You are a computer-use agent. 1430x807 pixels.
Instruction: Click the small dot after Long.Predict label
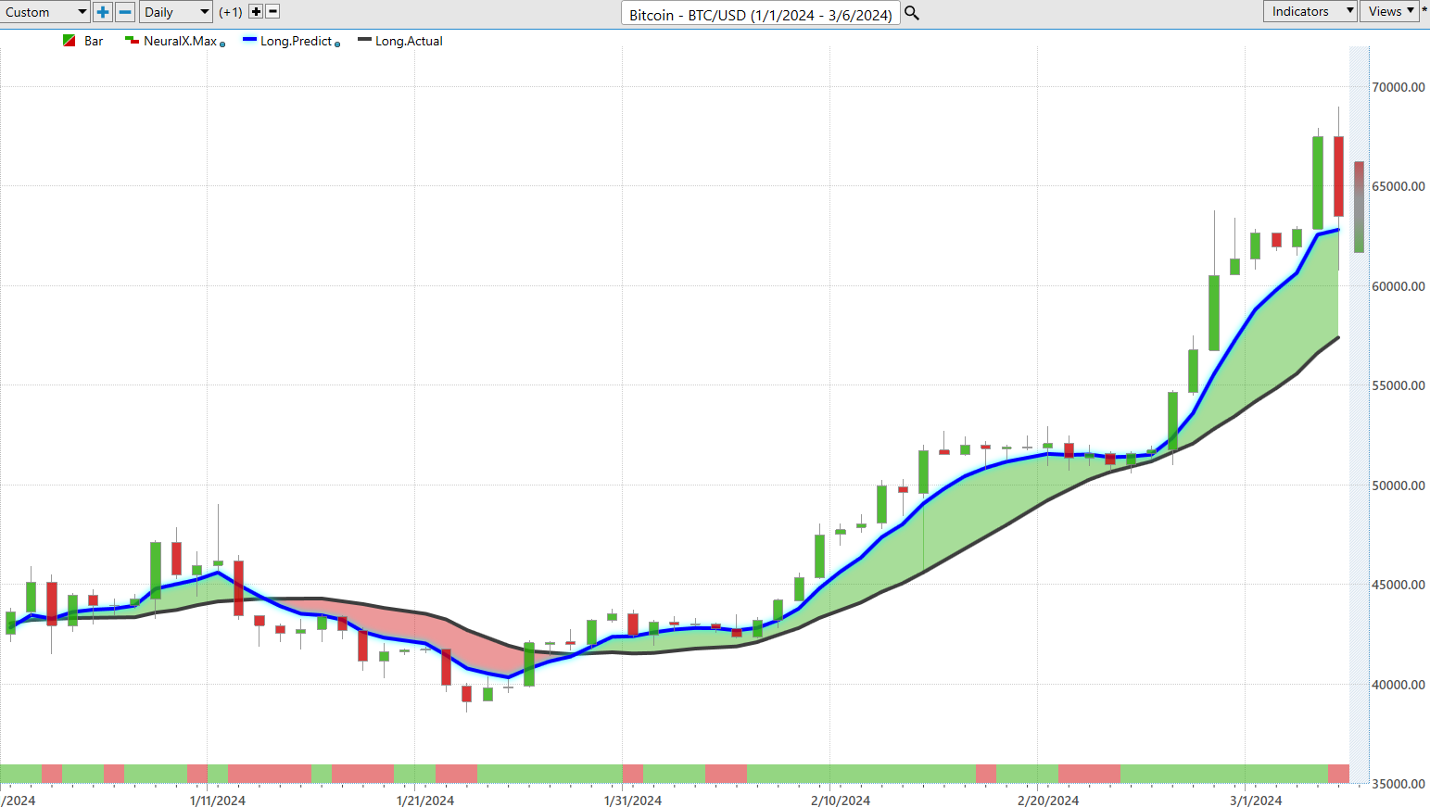click(337, 44)
